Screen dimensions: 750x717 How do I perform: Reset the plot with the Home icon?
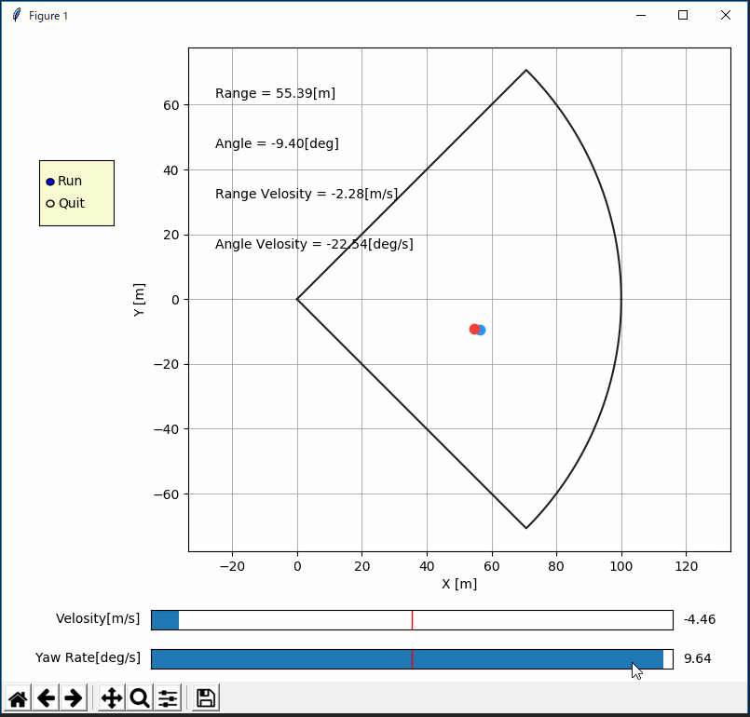click(x=19, y=698)
